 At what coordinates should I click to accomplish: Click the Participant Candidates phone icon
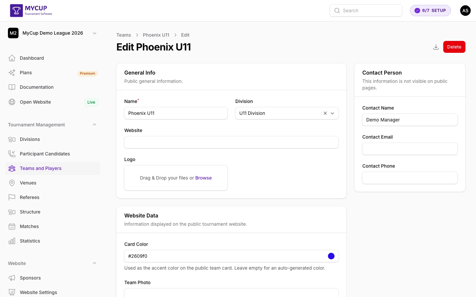(x=12, y=154)
